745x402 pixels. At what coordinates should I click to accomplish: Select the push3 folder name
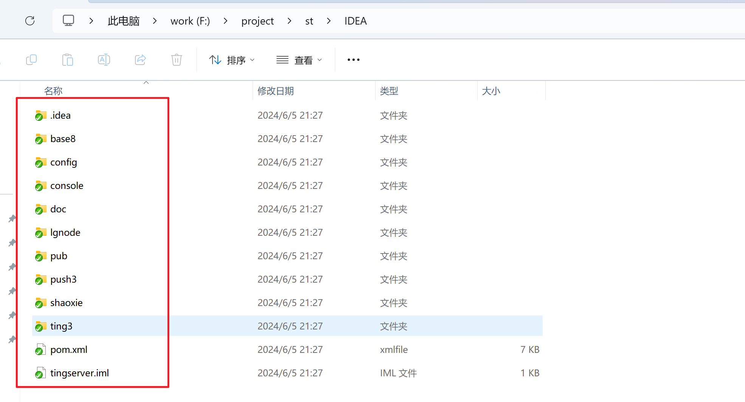pyautogui.click(x=63, y=280)
